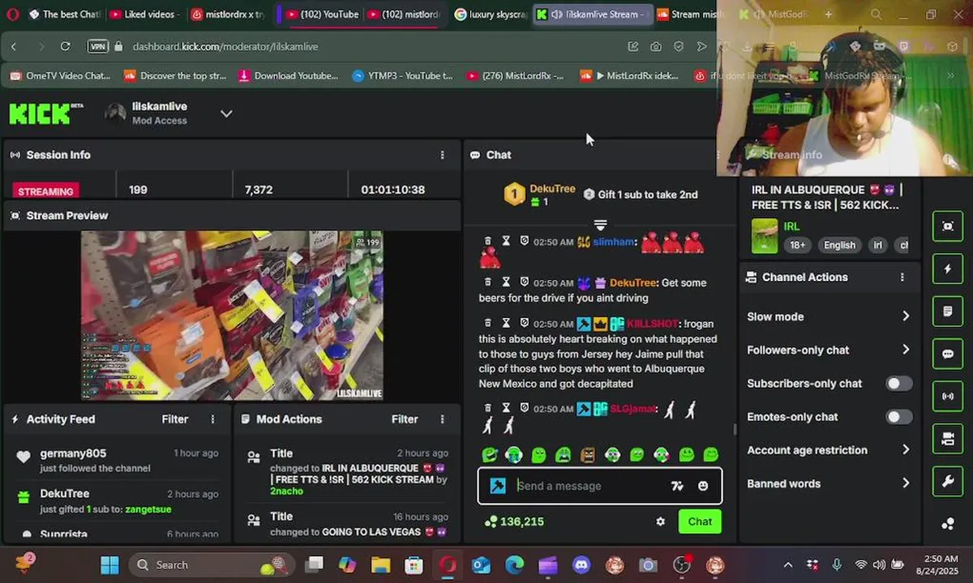Viewport: 973px width, 583px height.
Task: Click the stream preview video
Action: (x=232, y=315)
